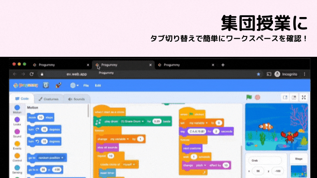This screenshot has height=178, width=317.
Task: Open the pitch dropdown in change effect block
Action: point(201,165)
